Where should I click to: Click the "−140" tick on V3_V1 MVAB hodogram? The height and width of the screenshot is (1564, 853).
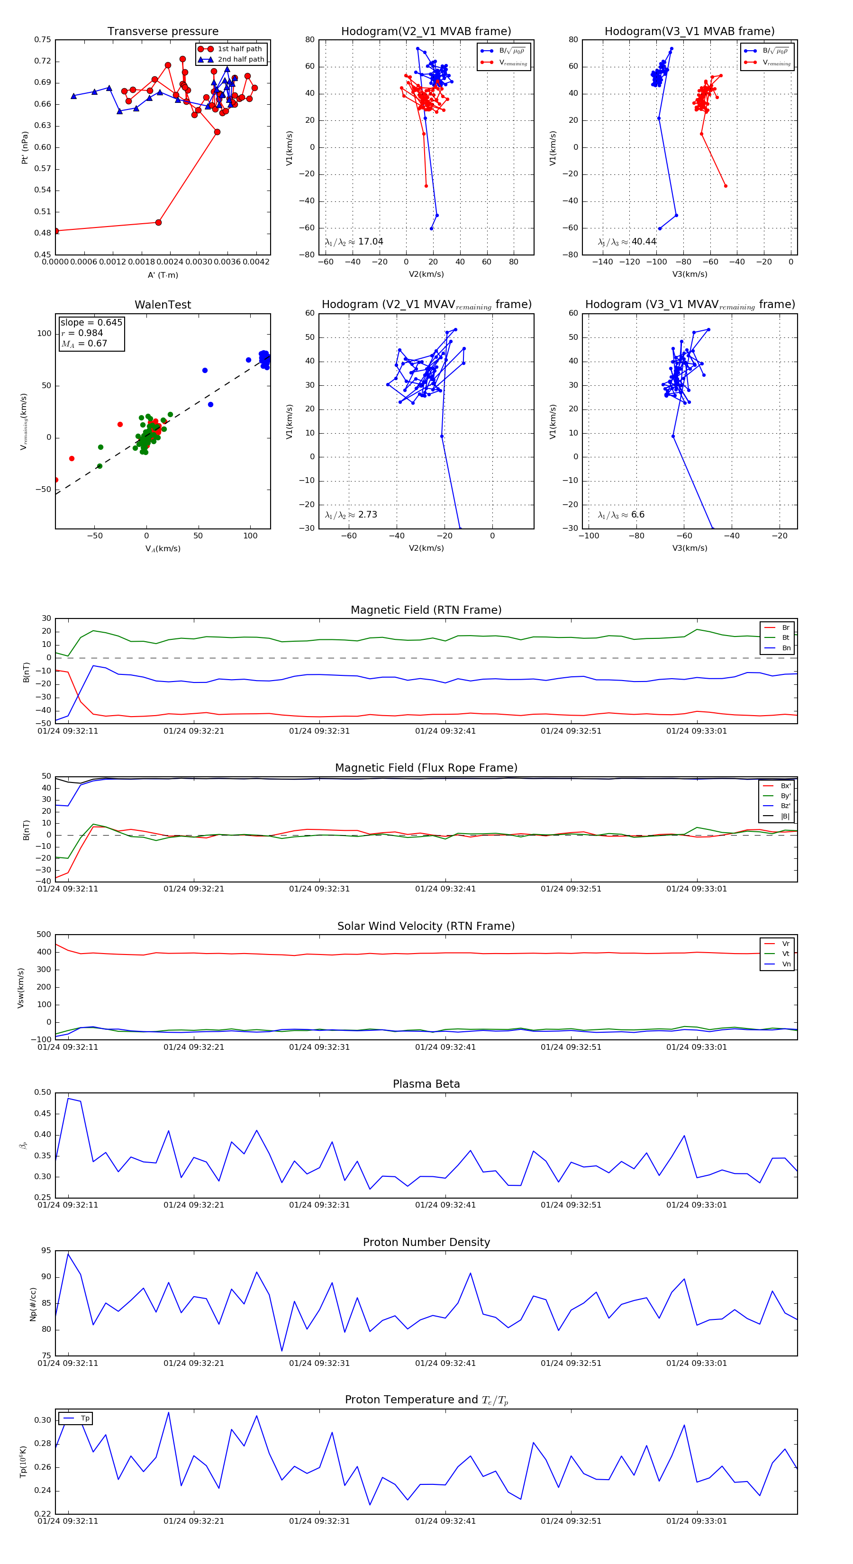pyautogui.click(x=602, y=262)
